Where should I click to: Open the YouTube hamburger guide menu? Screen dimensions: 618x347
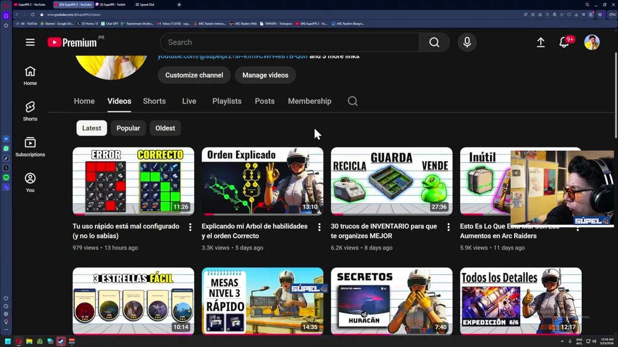pos(30,42)
